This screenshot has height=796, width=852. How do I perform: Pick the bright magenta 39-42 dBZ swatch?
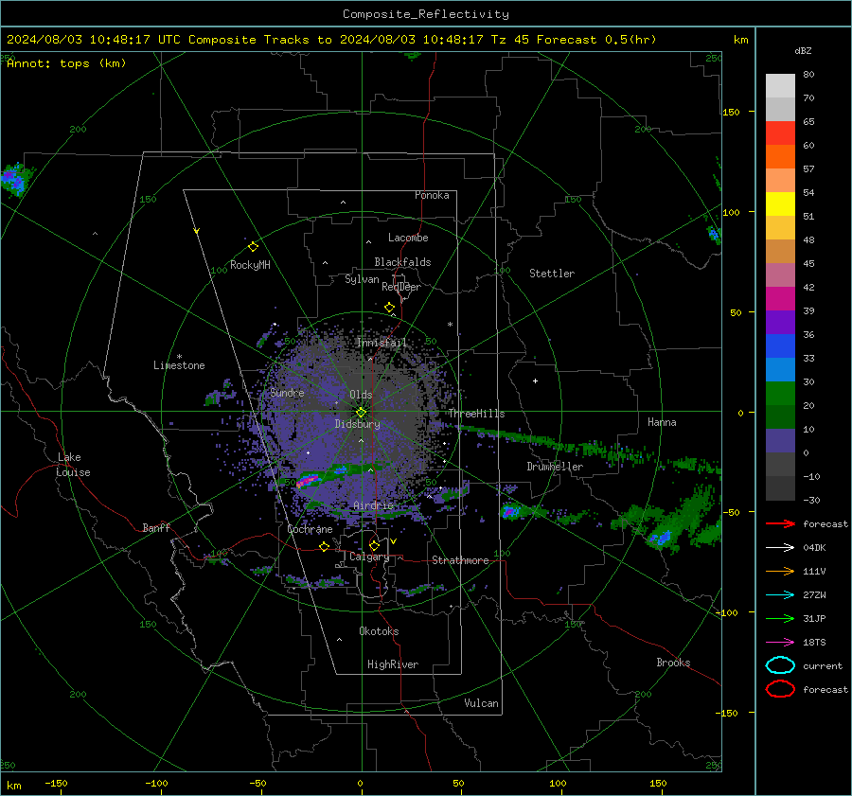[780, 299]
